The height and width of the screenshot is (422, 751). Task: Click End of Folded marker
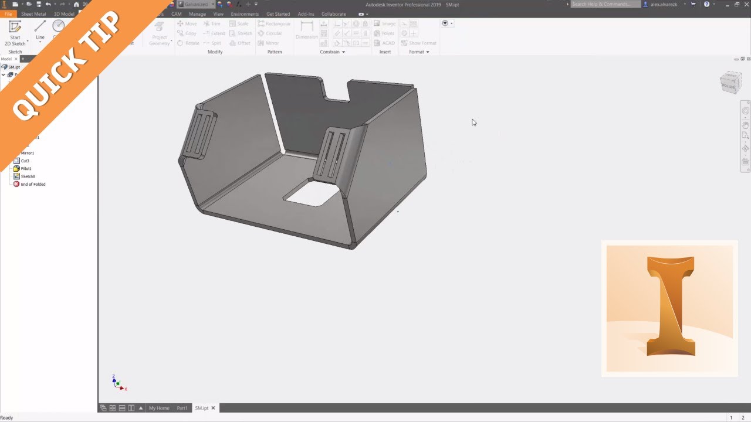tap(29, 184)
